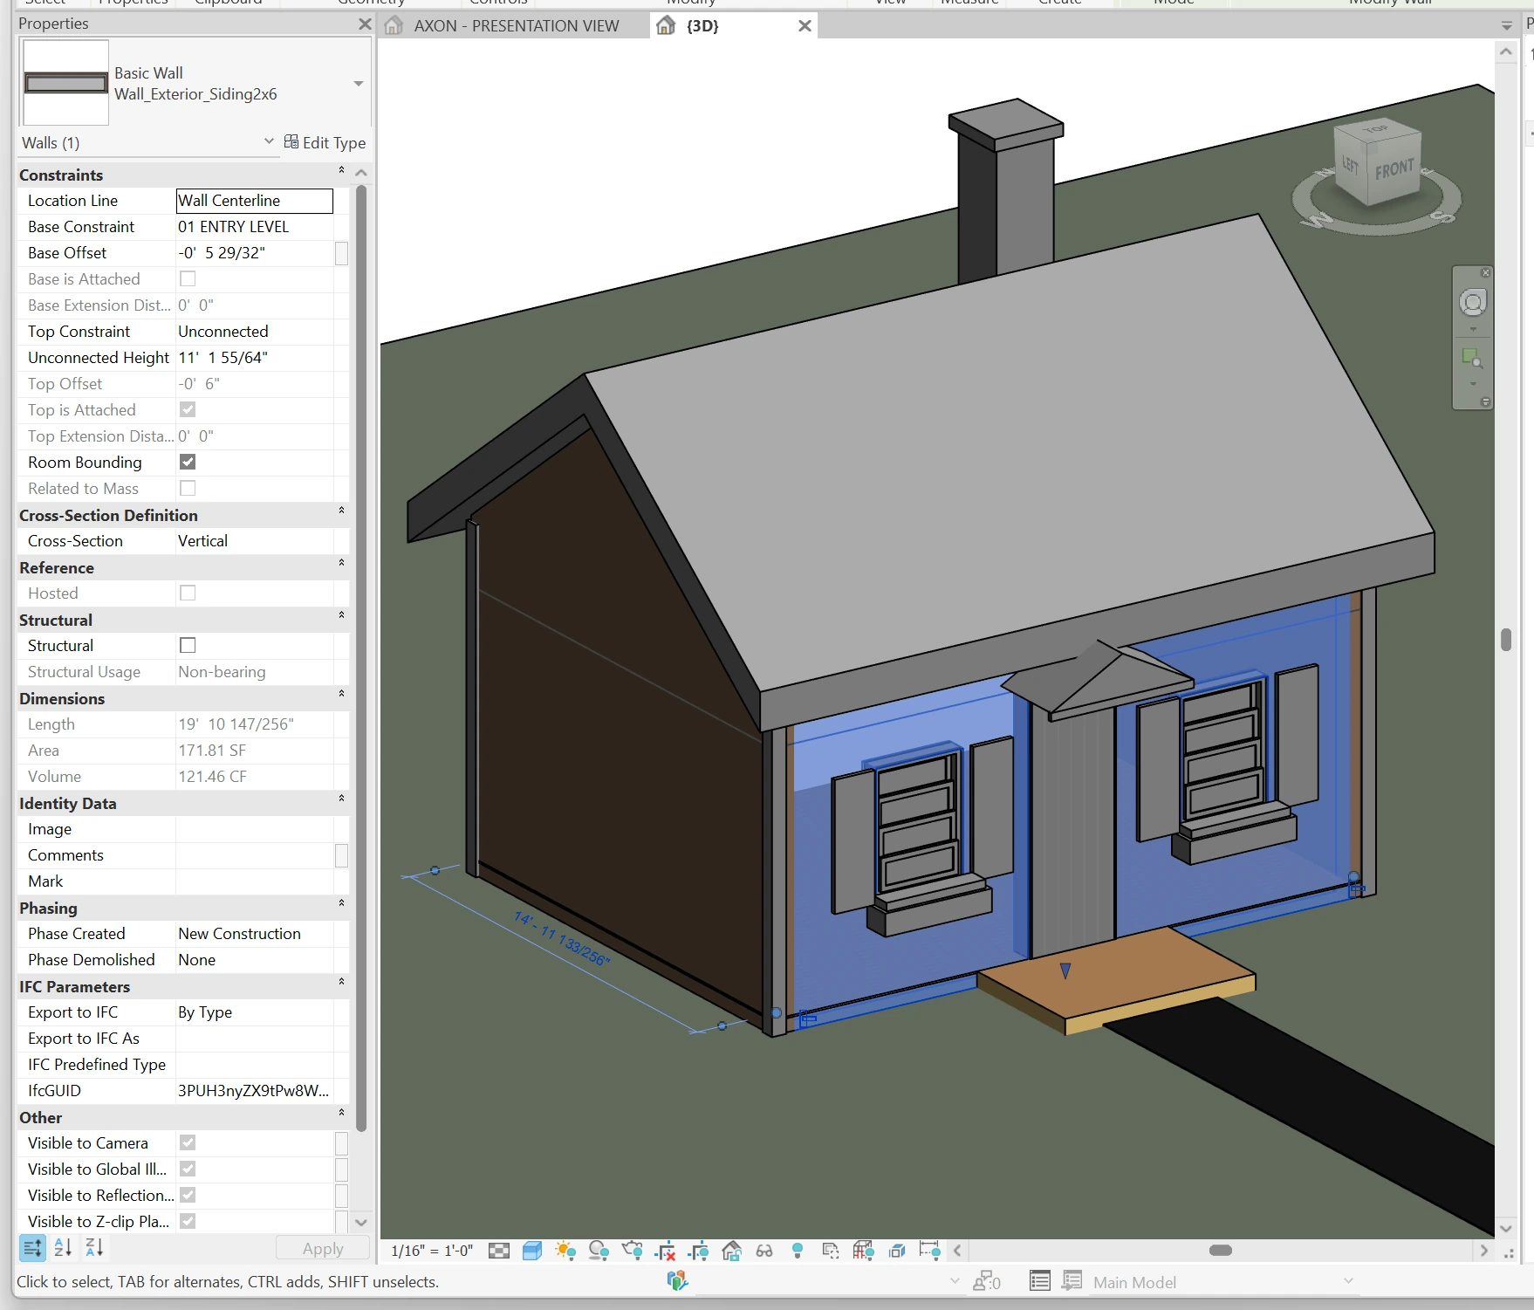Enable the Structural checkbox

(188, 645)
